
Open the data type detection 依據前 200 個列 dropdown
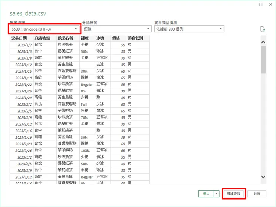coord(189,29)
